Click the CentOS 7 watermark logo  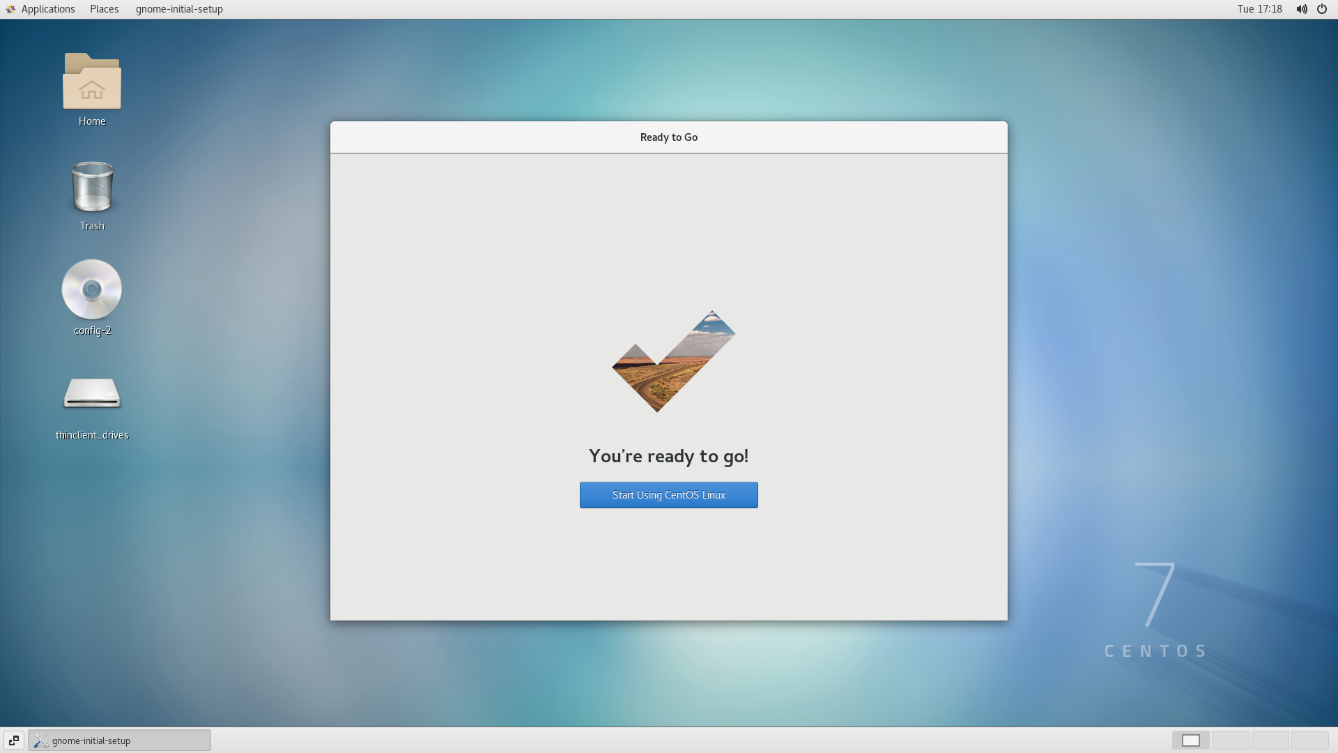tap(1156, 611)
